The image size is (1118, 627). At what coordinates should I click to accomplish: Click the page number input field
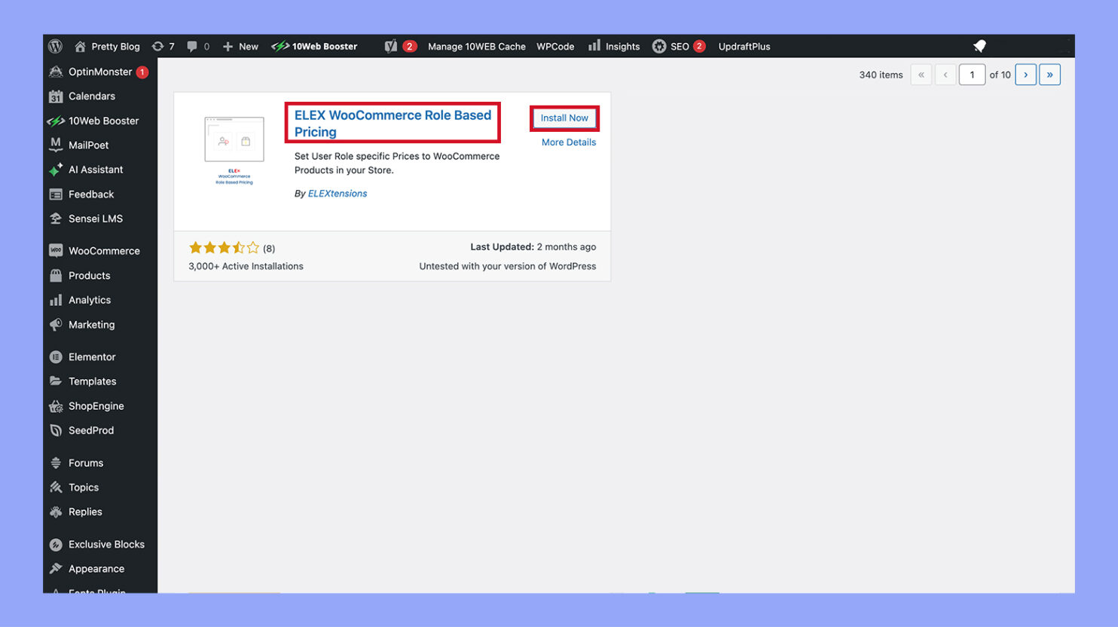coord(972,74)
